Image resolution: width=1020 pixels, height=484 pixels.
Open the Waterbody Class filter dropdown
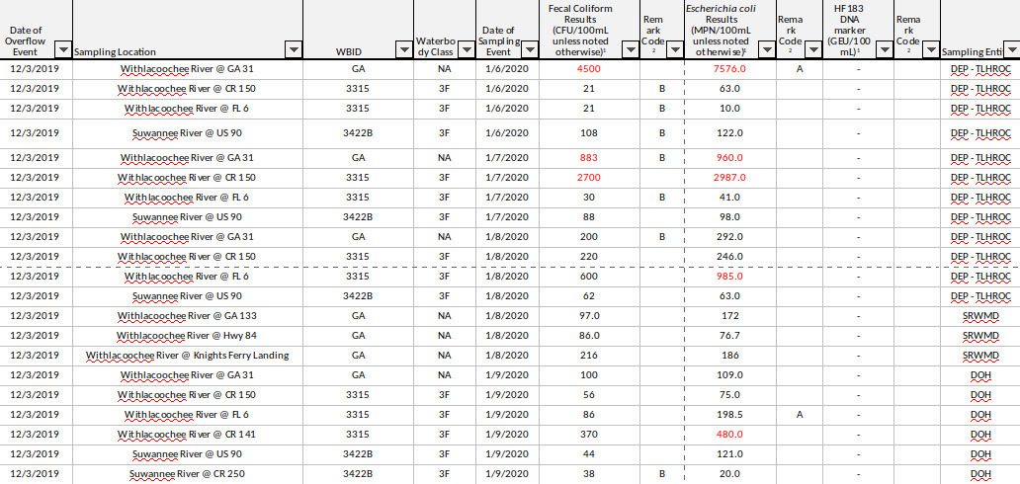click(467, 50)
